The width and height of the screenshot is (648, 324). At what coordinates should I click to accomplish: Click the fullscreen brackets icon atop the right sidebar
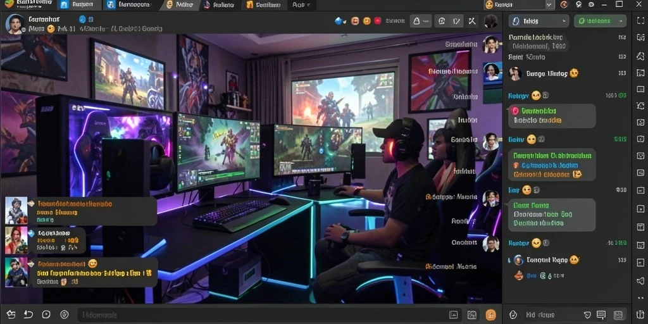coord(640,21)
